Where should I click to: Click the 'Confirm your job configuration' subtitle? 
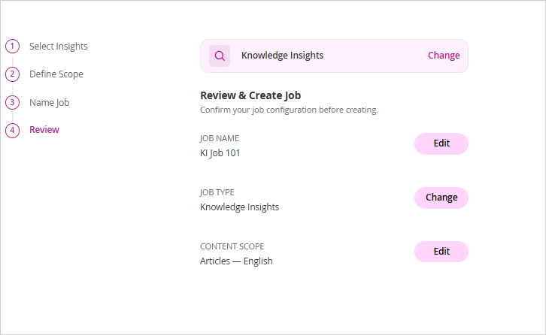[x=289, y=110]
